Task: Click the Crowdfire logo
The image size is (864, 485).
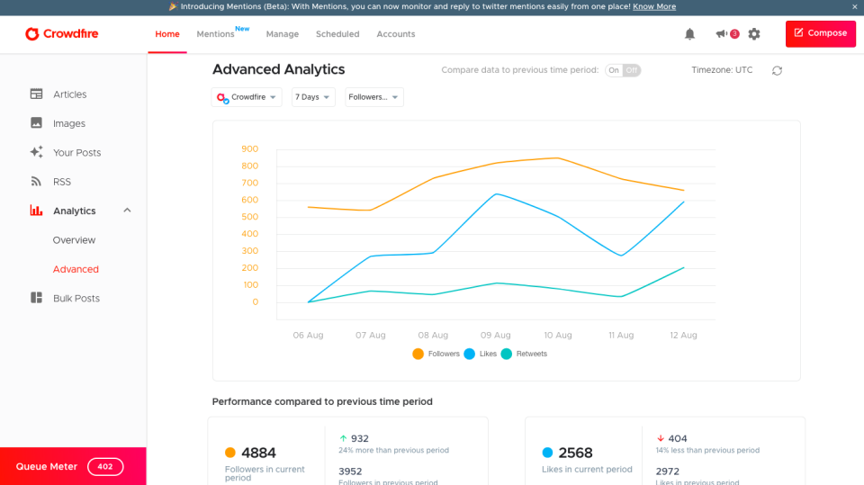Action: [x=62, y=34]
